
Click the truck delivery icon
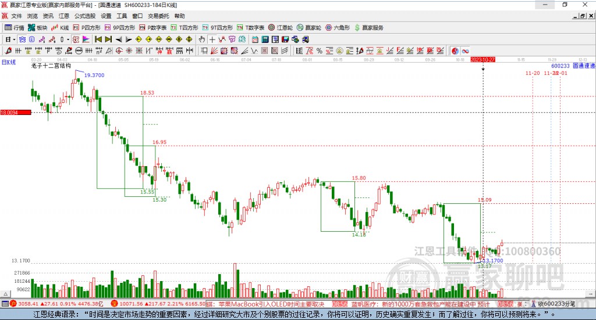pyautogui.click(x=306, y=39)
